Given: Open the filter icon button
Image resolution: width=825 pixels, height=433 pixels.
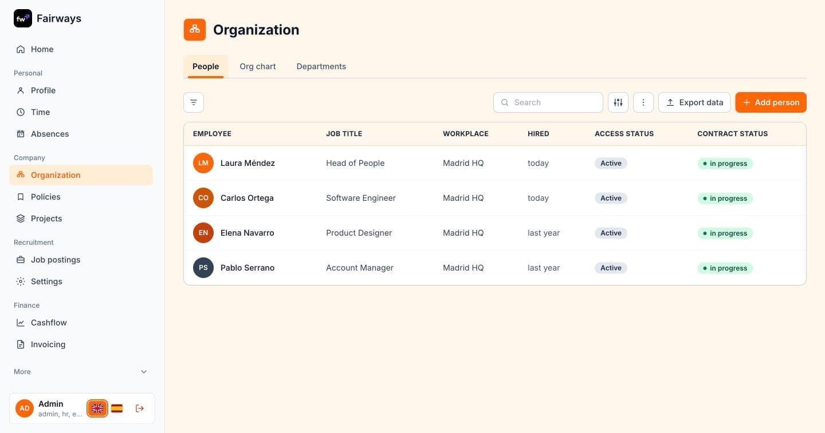Looking at the screenshot, I should point(194,102).
